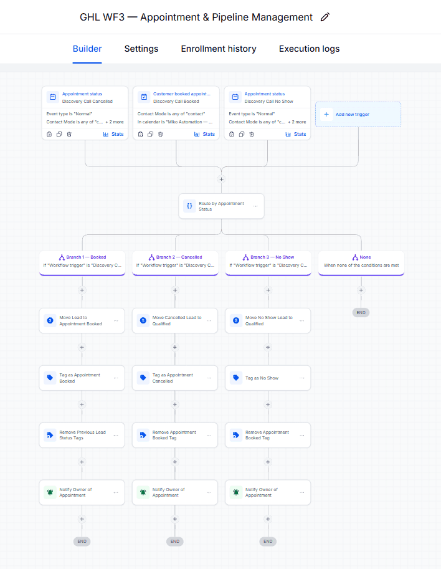Delete the Discovery Call No Show trigger

252,134
